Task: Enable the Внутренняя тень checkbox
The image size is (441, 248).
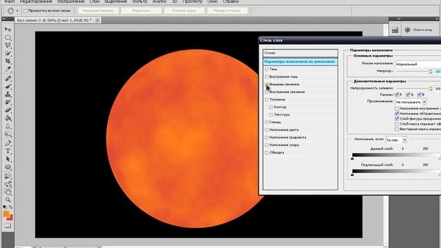Action: tap(267, 76)
